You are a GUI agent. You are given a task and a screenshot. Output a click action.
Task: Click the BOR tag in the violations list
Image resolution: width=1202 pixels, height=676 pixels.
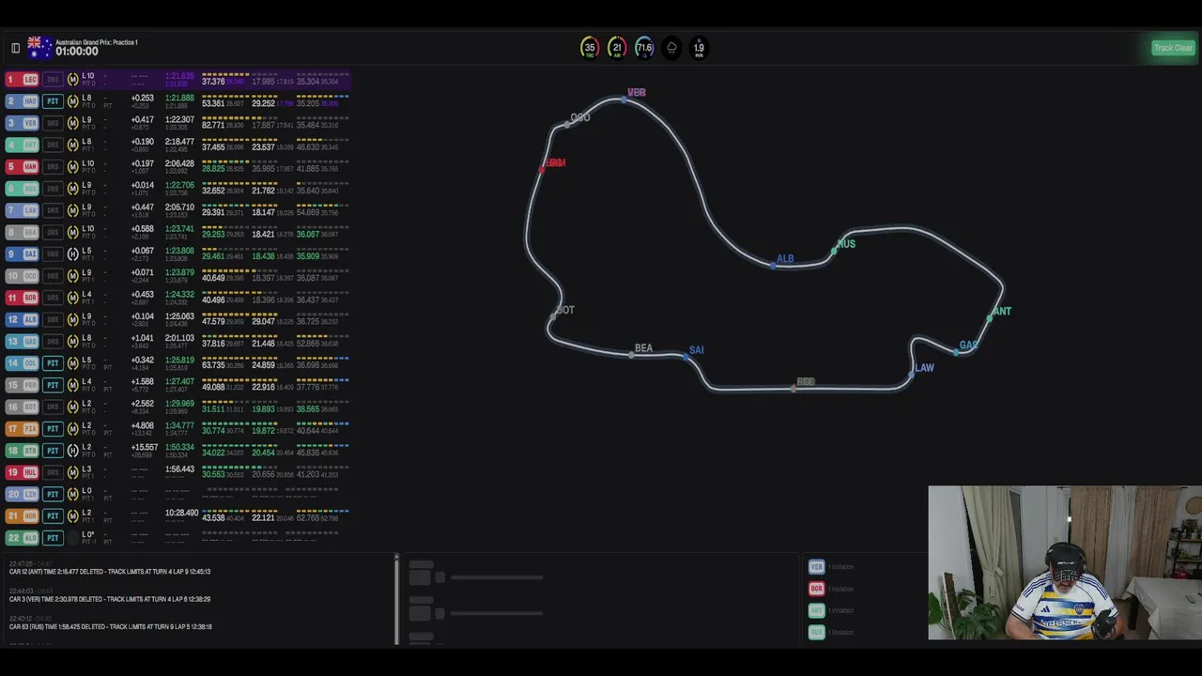click(x=816, y=589)
